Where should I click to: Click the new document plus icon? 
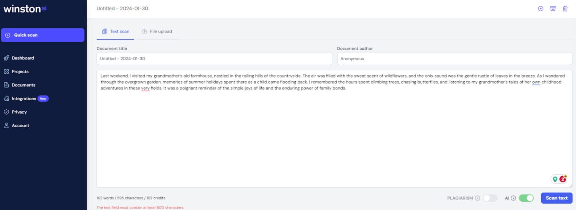540,9
